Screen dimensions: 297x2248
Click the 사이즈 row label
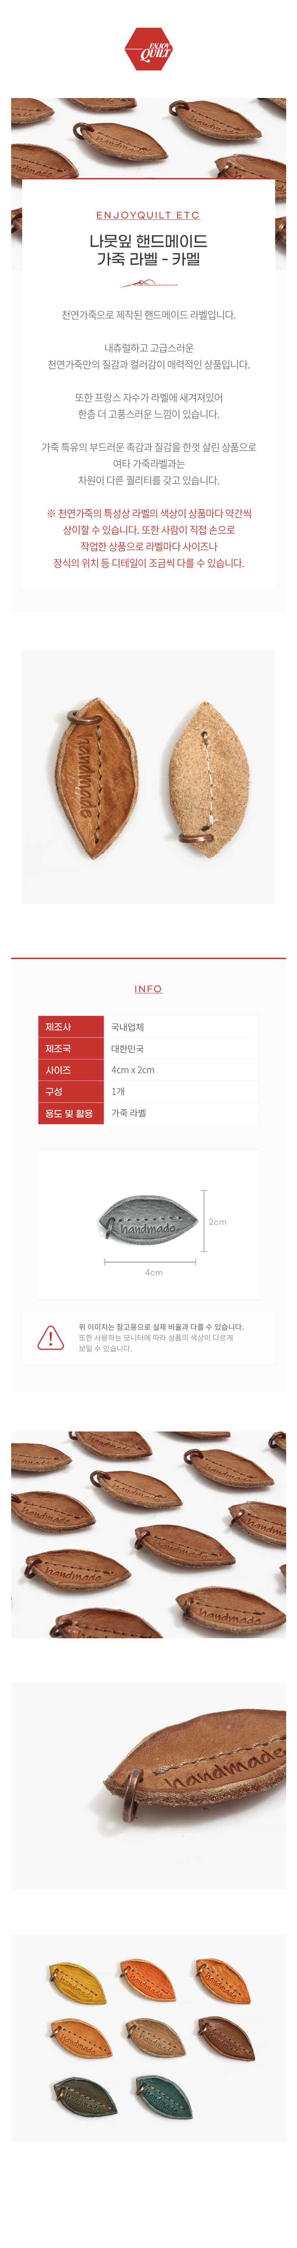(71, 1070)
